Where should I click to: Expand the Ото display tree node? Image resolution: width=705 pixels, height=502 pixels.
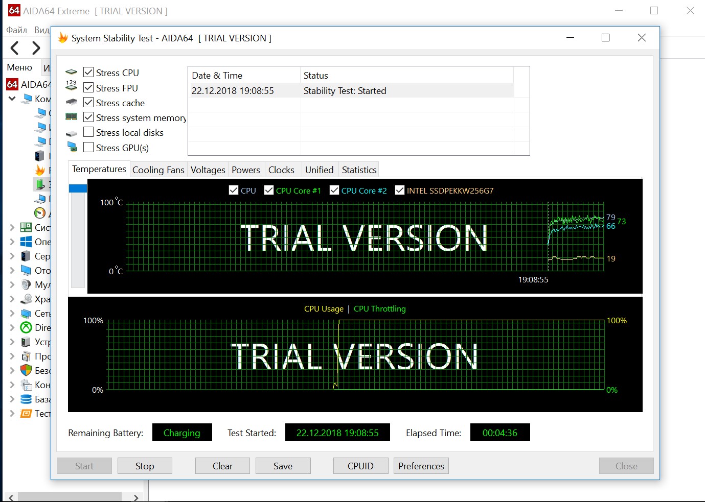pos(12,270)
